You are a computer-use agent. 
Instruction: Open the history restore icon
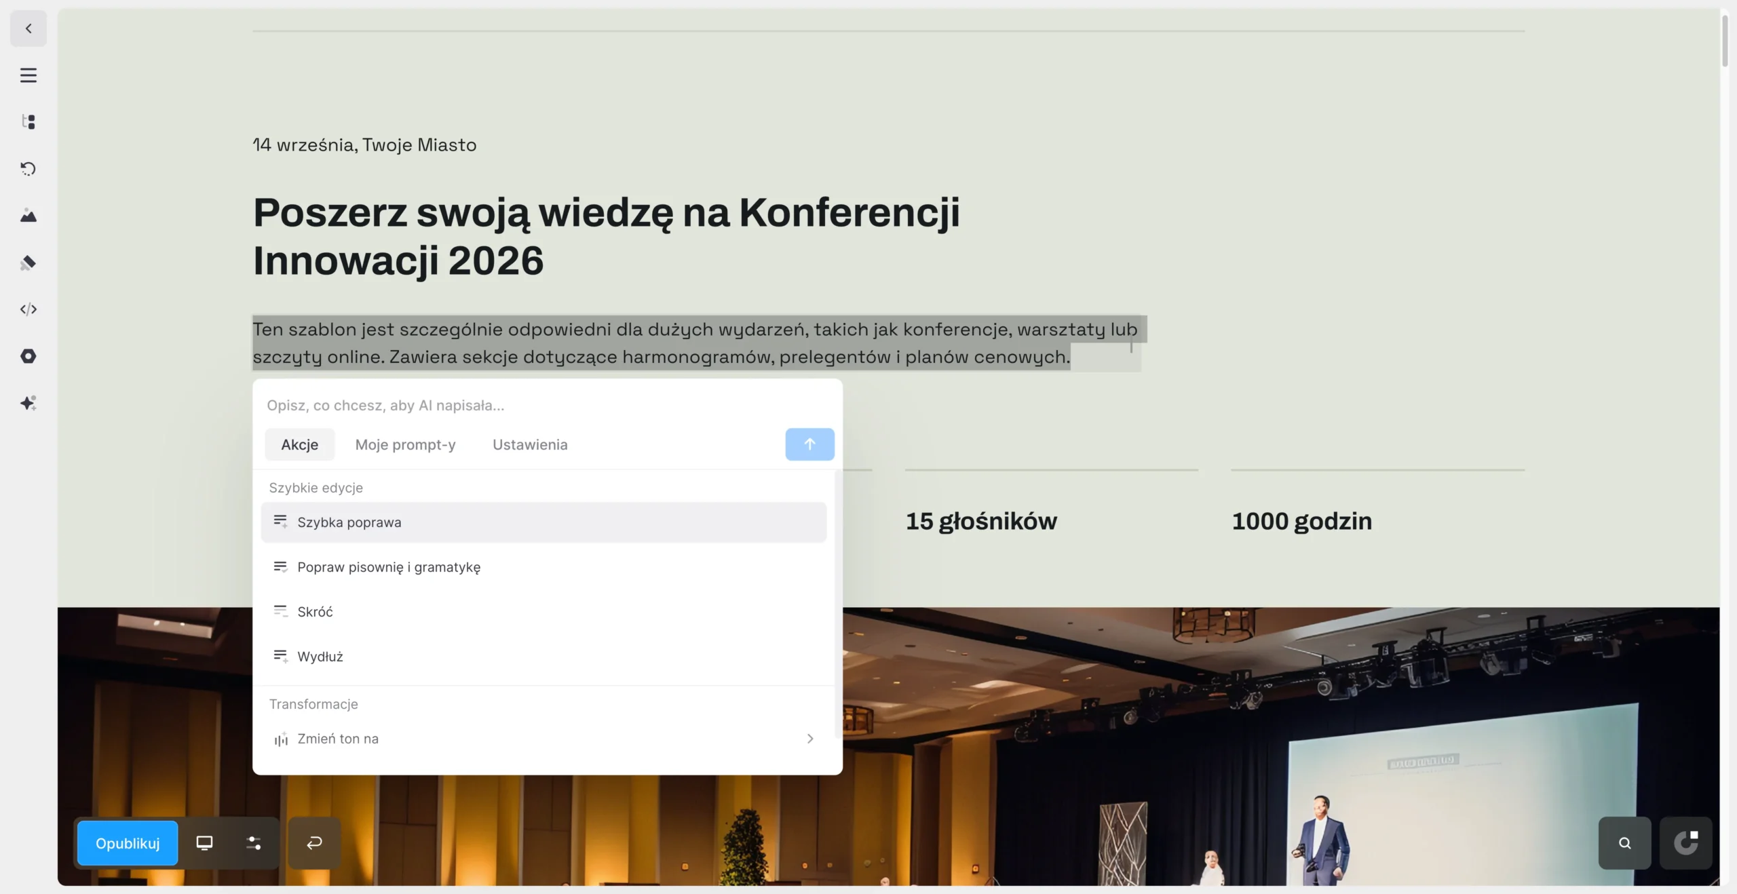[28, 169]
